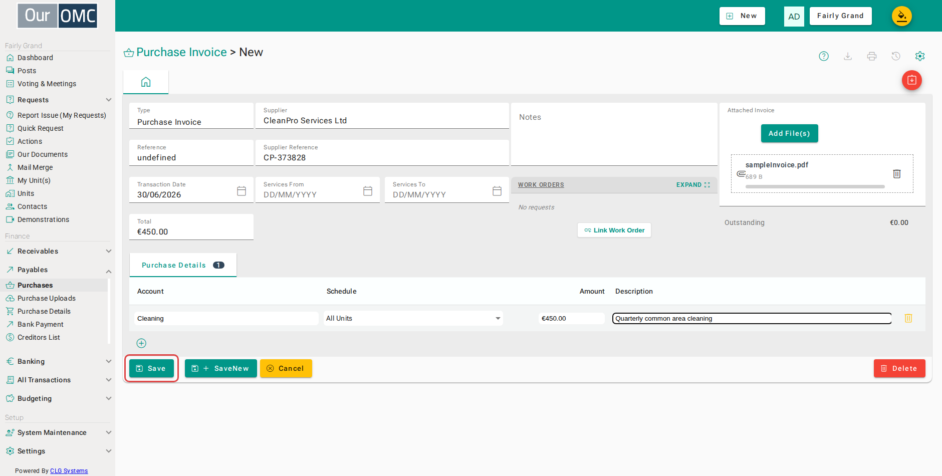The width and height of the screenshot is (942, 476).
Task: Click the SaveNew button
Action: [x=221, y=368]
